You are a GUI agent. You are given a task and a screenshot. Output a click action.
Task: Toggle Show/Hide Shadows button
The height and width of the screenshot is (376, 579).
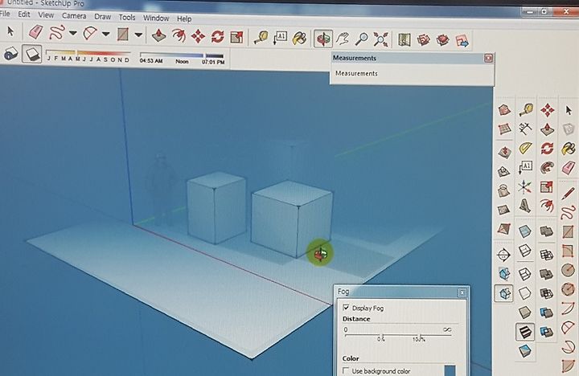pos(32,54)
